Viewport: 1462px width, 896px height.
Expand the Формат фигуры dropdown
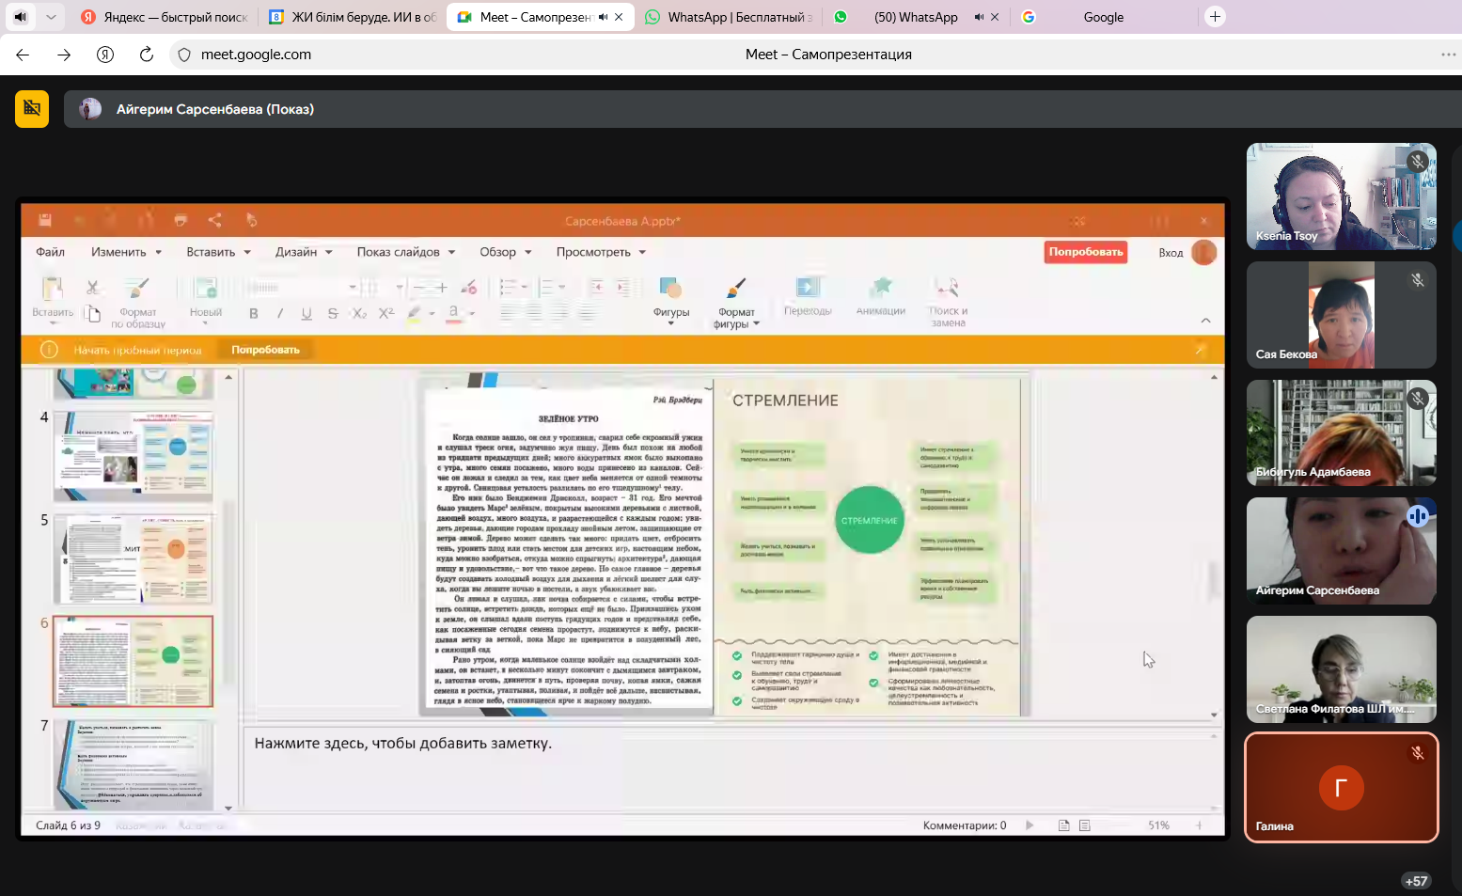[x=756, y=324]
